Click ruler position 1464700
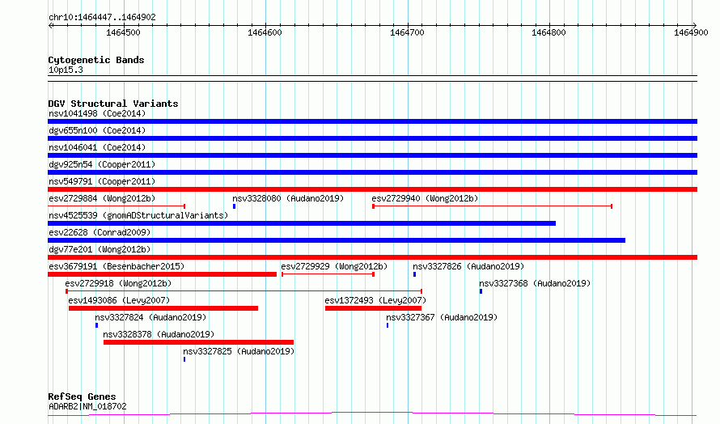The width and height of the screenshot is (720, 424). (x=407, y=32)
